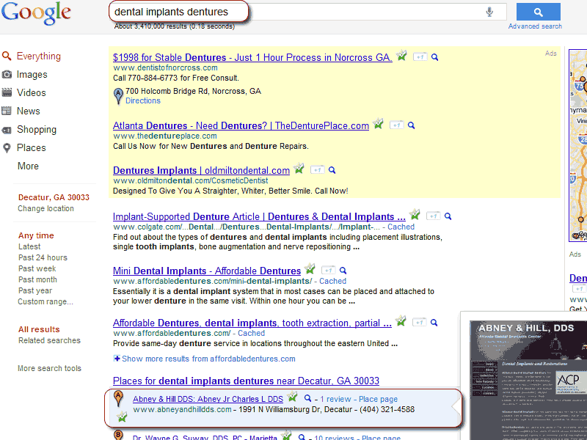
Task: Open Custom range date filter
Action: pos(45,301)
